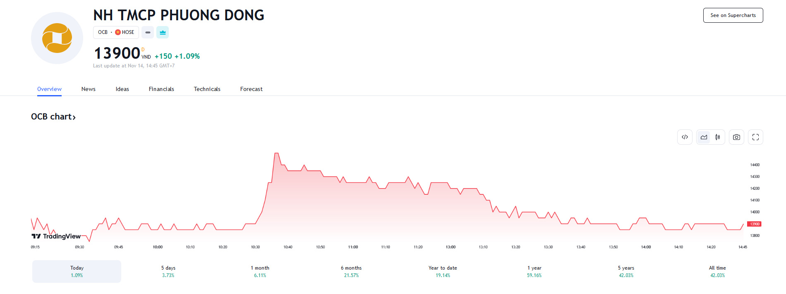Switch chart to area style

pyautogui.click(x=704, y=137)
